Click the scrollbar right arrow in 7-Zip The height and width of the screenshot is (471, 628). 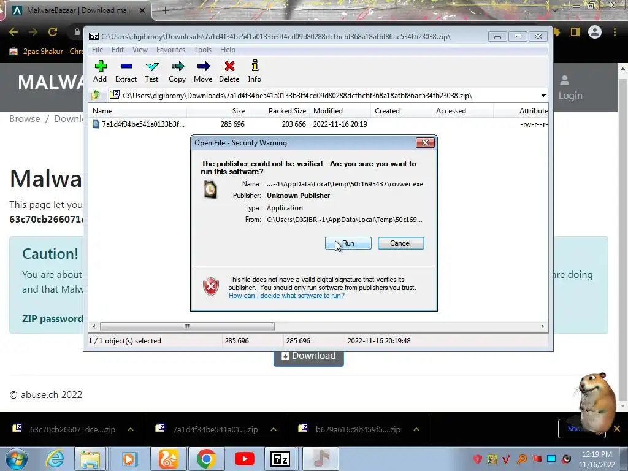click(x=542, y=326)
